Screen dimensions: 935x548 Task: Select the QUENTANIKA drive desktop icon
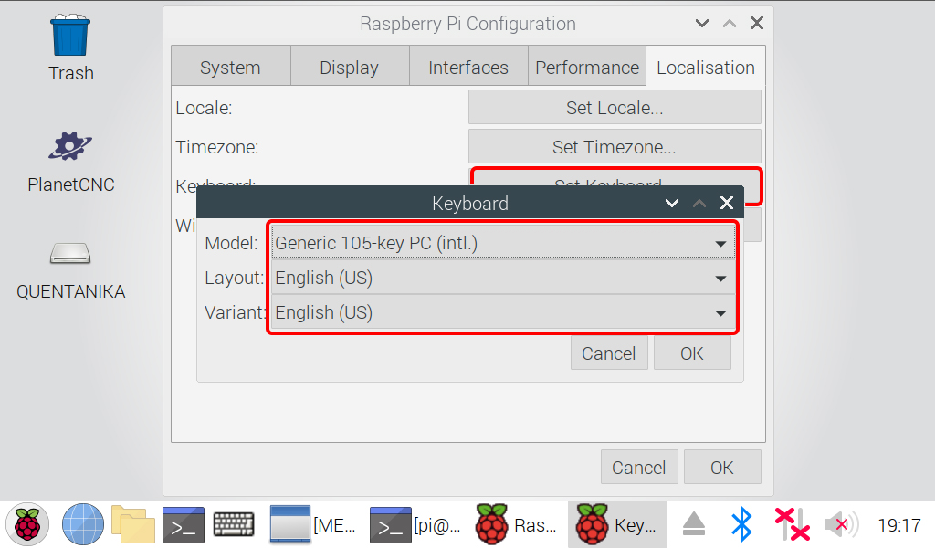[x=71, y=271]
